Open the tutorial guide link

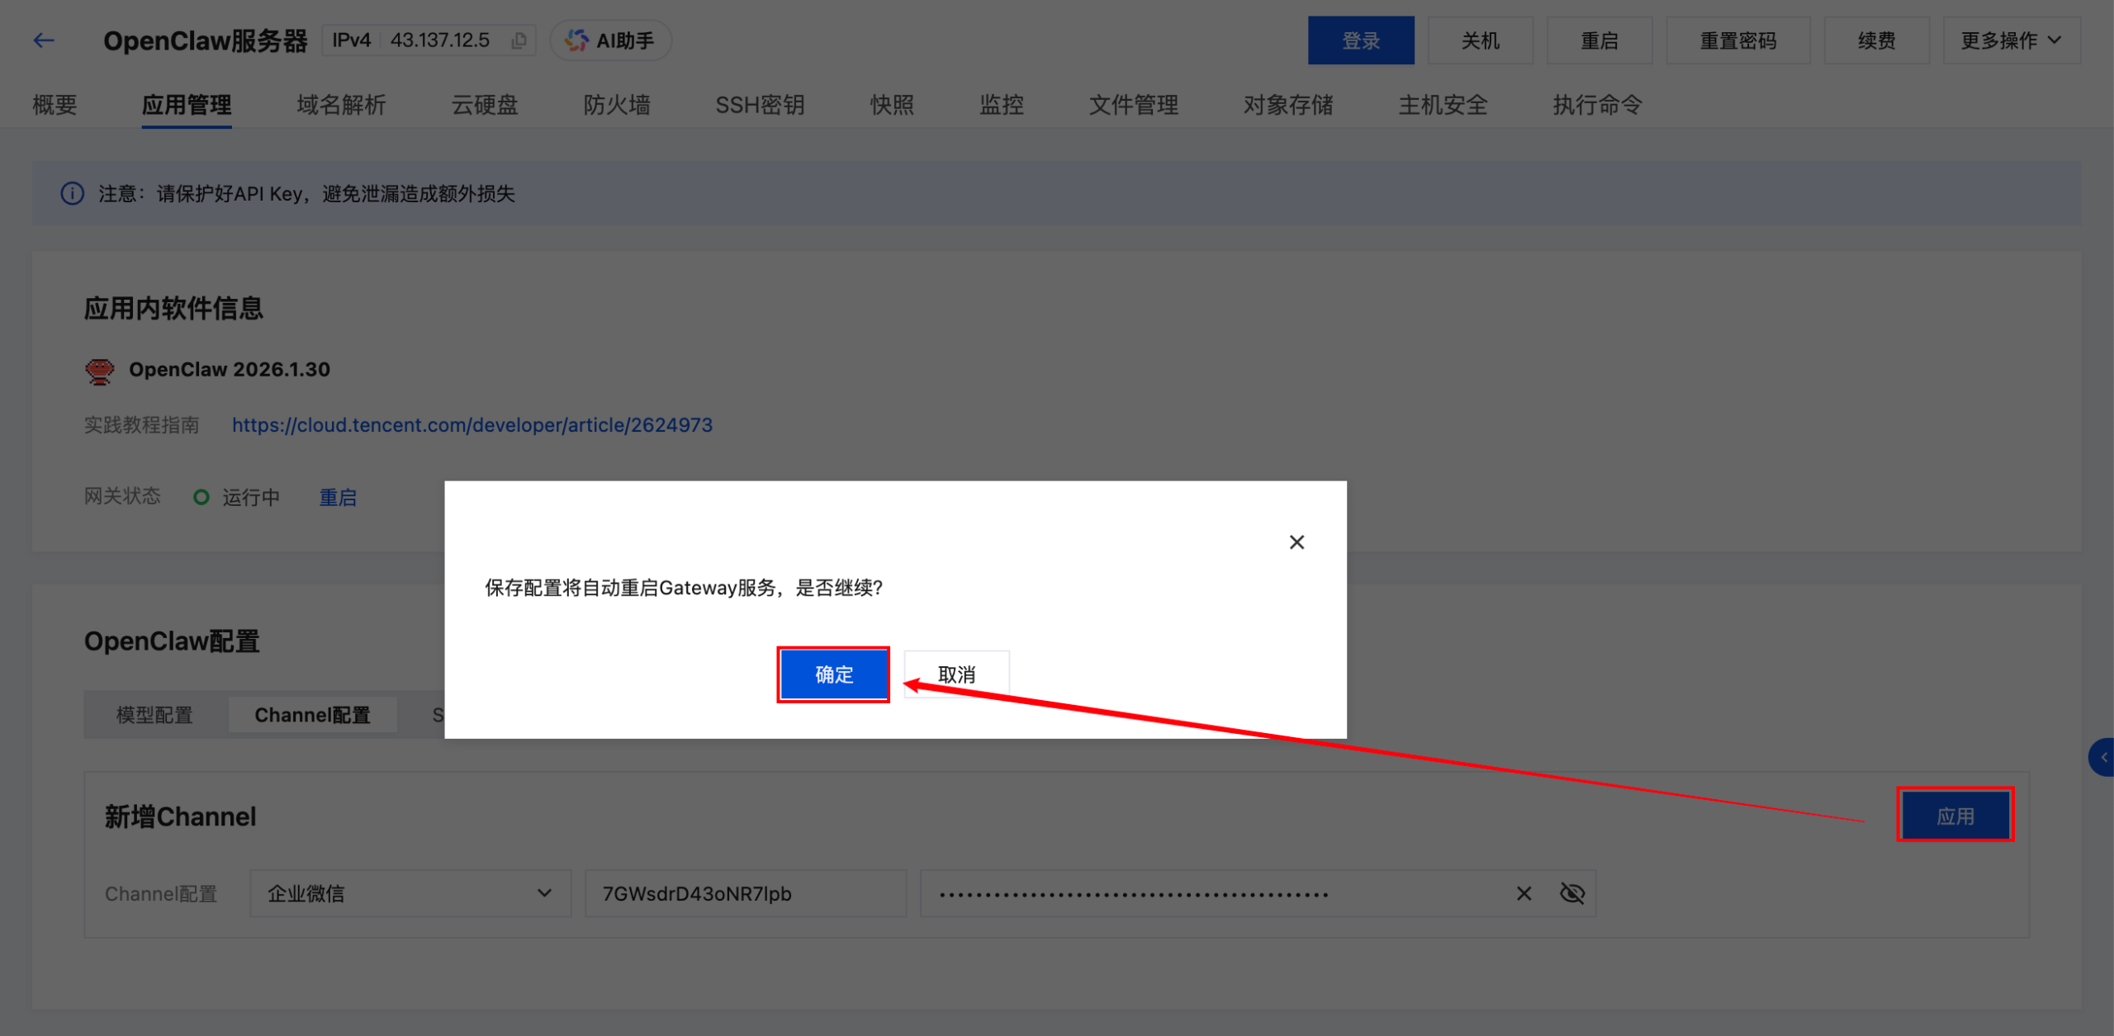pos(472,425)
